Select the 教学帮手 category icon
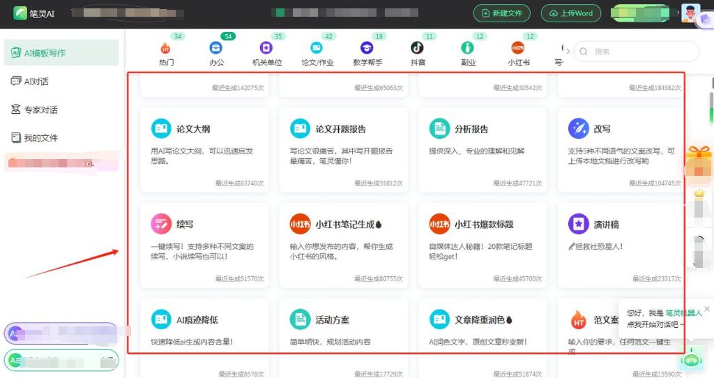Screen dimensions: 714x385 [x=367, y=48]
